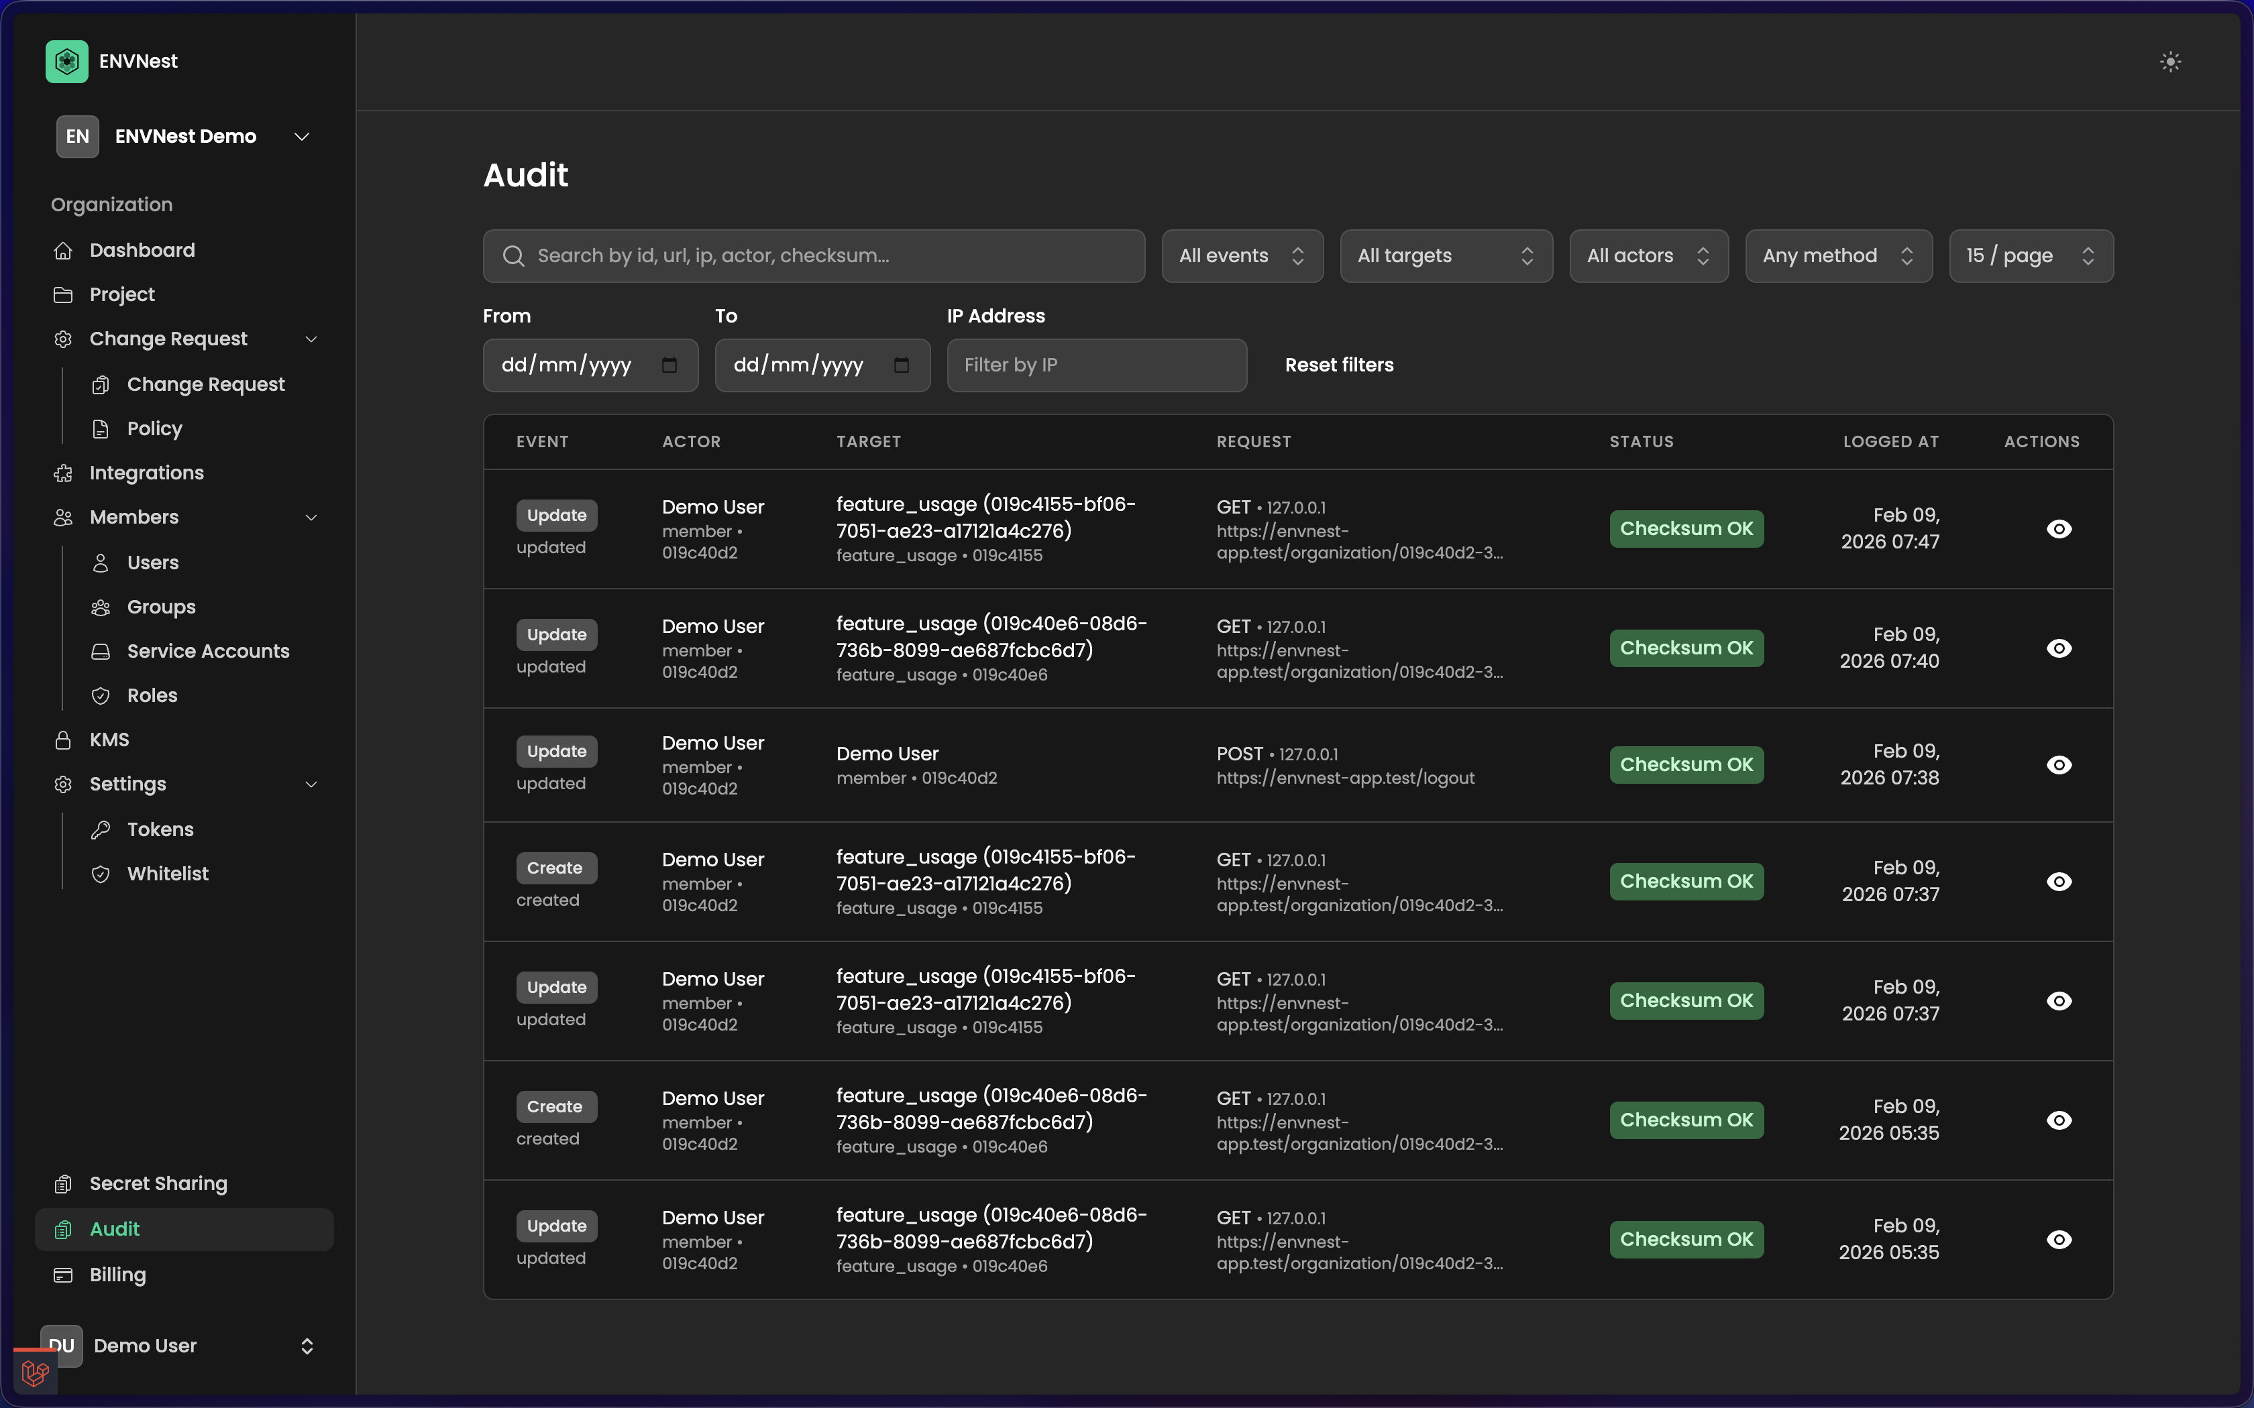
Task: Collapse the Members section
Action: tap(312, 517)
